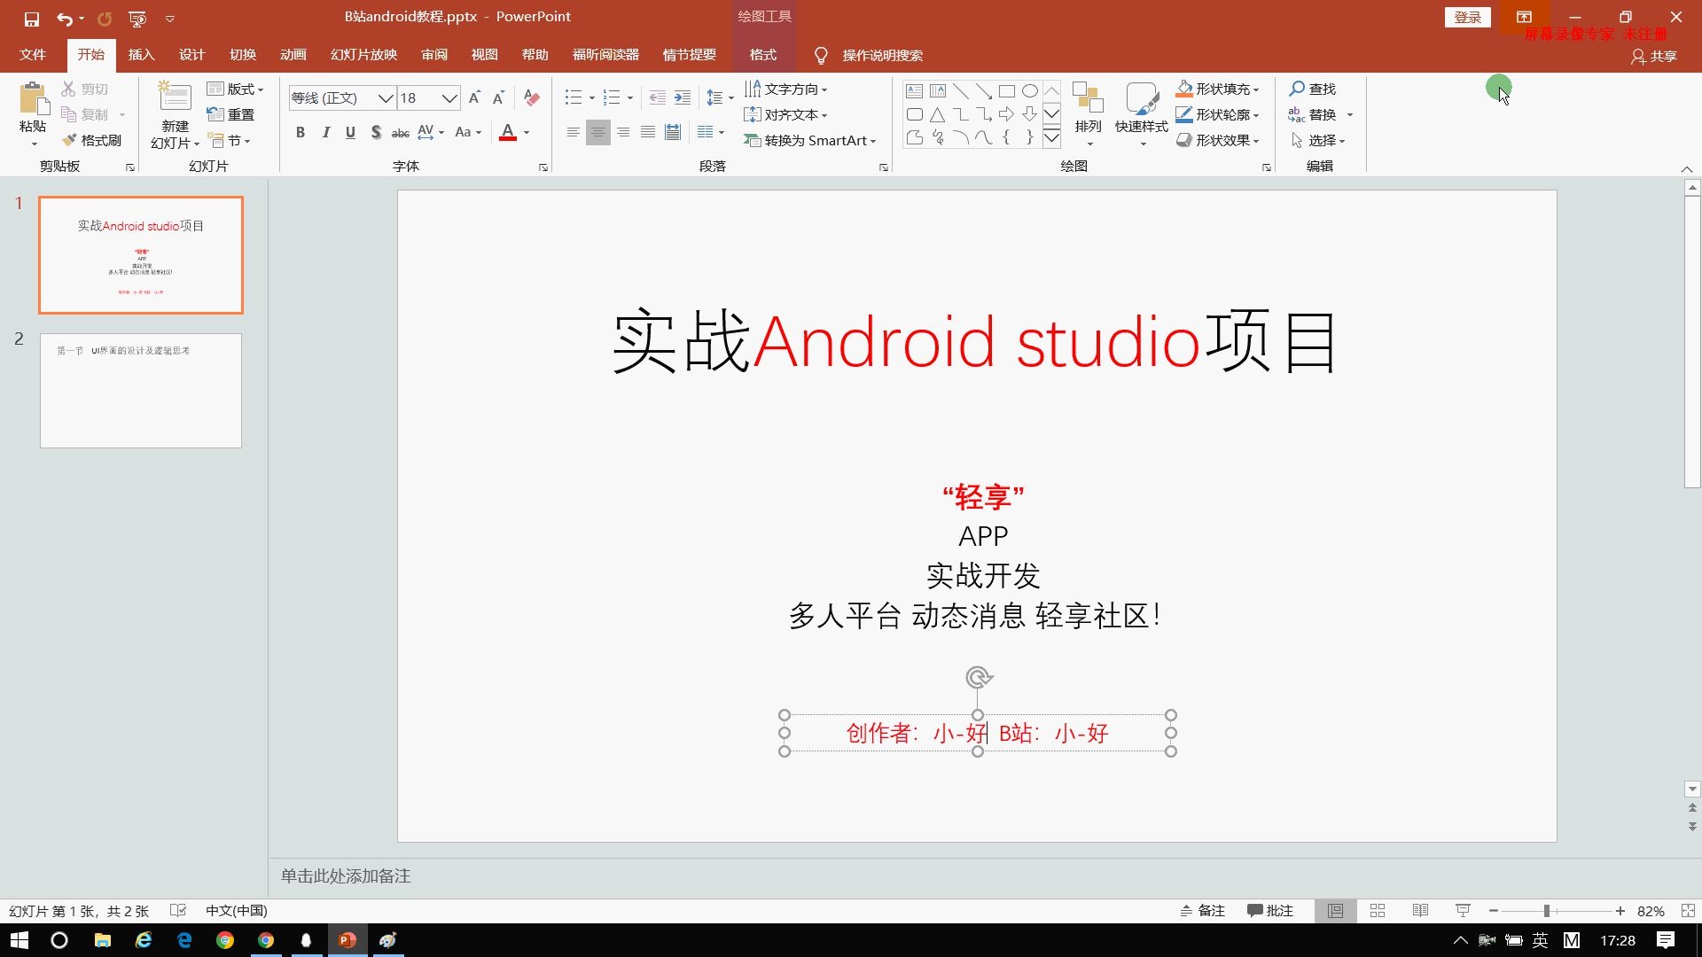Insert an oval shape from the gallery

click(1030, 90)
